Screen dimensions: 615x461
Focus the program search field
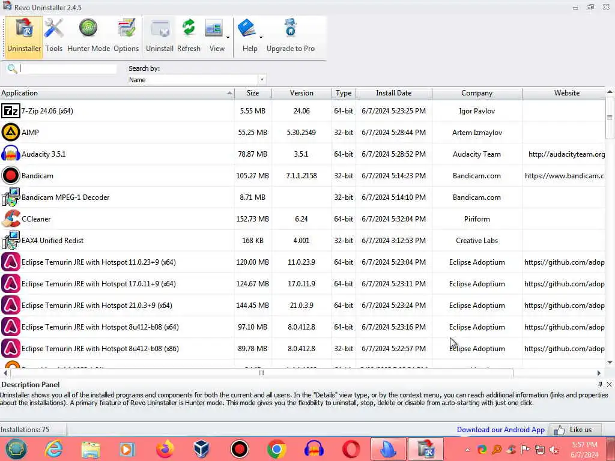[x=68, y=68]
